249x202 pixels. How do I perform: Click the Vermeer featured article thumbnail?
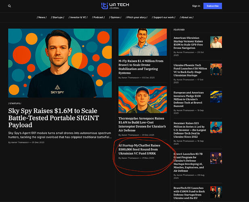click(x=216, y=42)
